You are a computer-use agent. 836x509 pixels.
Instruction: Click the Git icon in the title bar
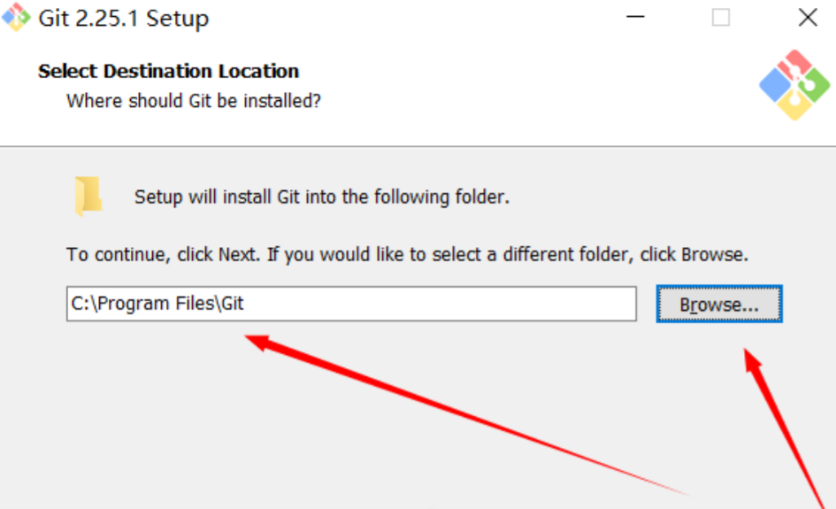pyautogui.click(x=17, y=17)
